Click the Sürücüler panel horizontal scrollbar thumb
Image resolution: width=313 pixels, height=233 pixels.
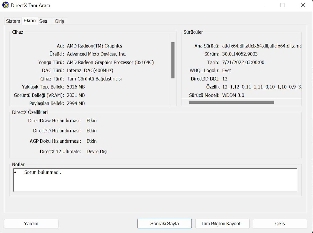[x=231, y=102]
